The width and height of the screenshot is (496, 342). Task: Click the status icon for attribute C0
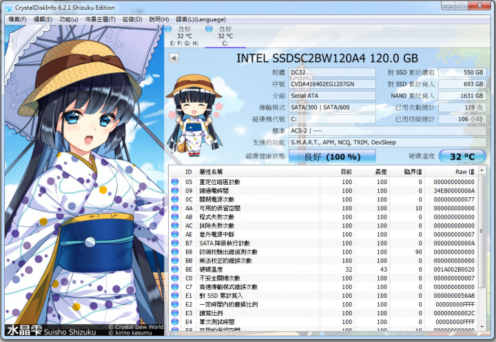coord(175,278)
